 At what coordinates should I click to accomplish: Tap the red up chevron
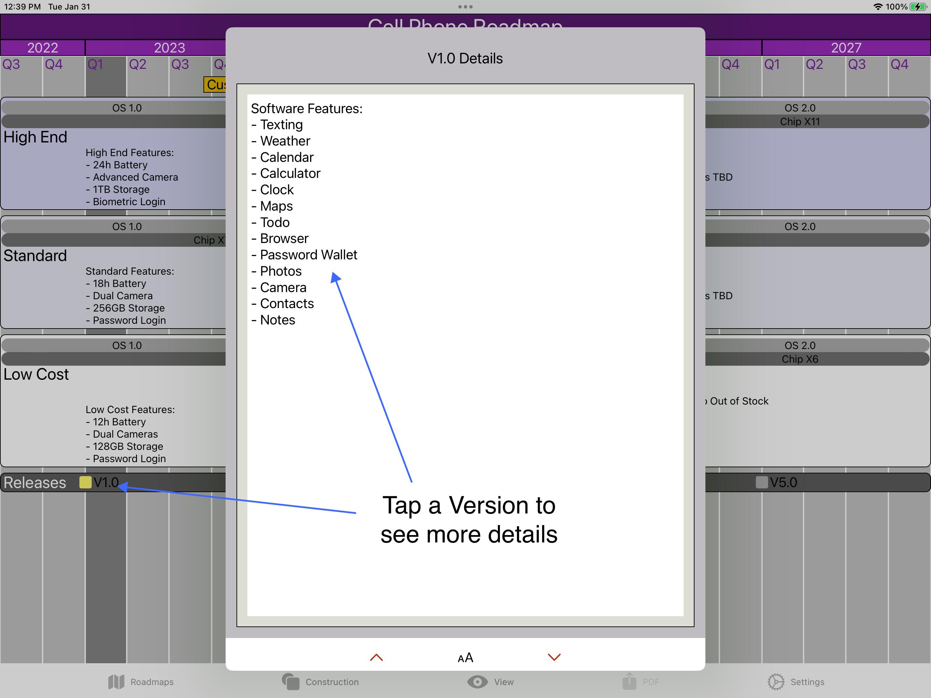click(x=376, y=657)
